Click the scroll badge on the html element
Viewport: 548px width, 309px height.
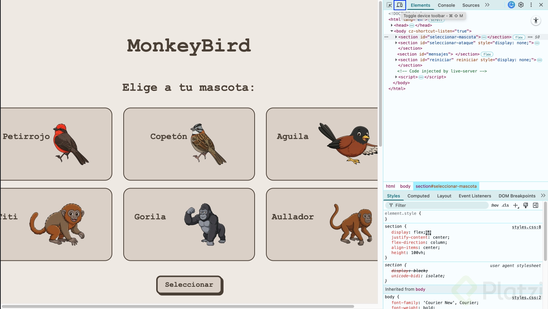pos(436,20)
